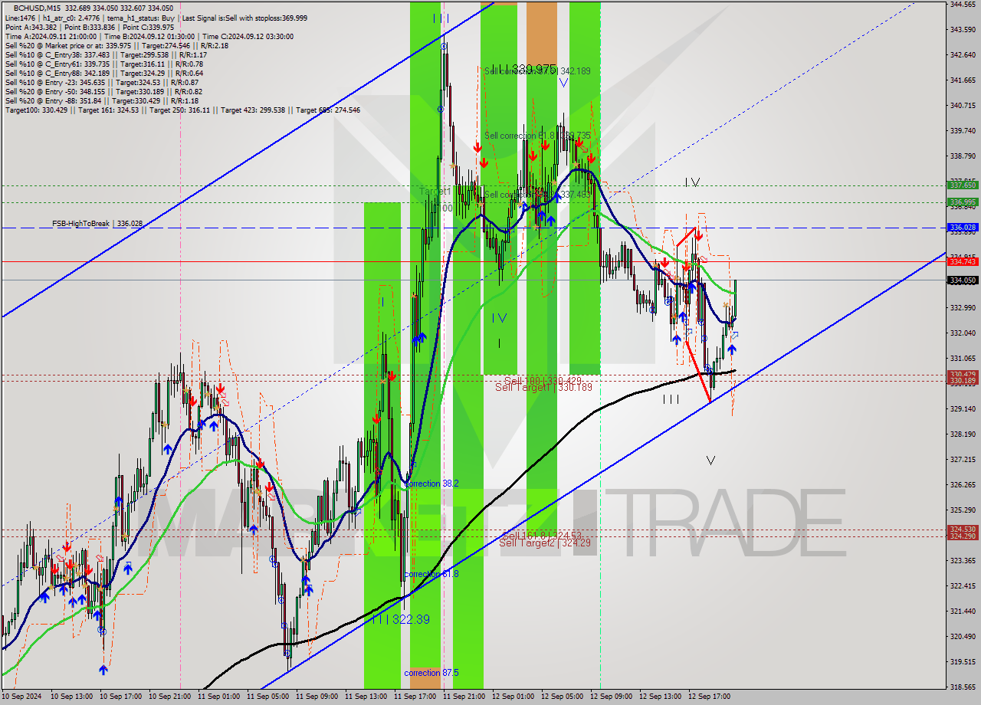The image size is (981, 705).
Task: Click the 12 Sep 17:00 time label
Action: click(709, 697)
